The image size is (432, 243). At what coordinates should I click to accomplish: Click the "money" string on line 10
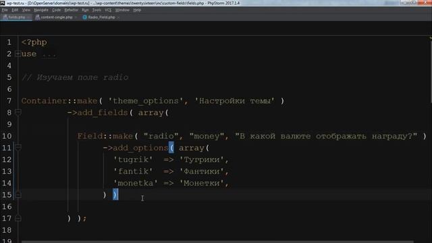(x=207, y=136)
